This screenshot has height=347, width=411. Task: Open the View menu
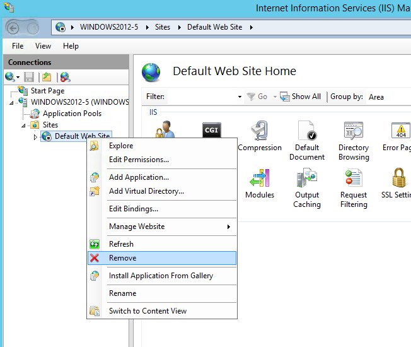43,46
